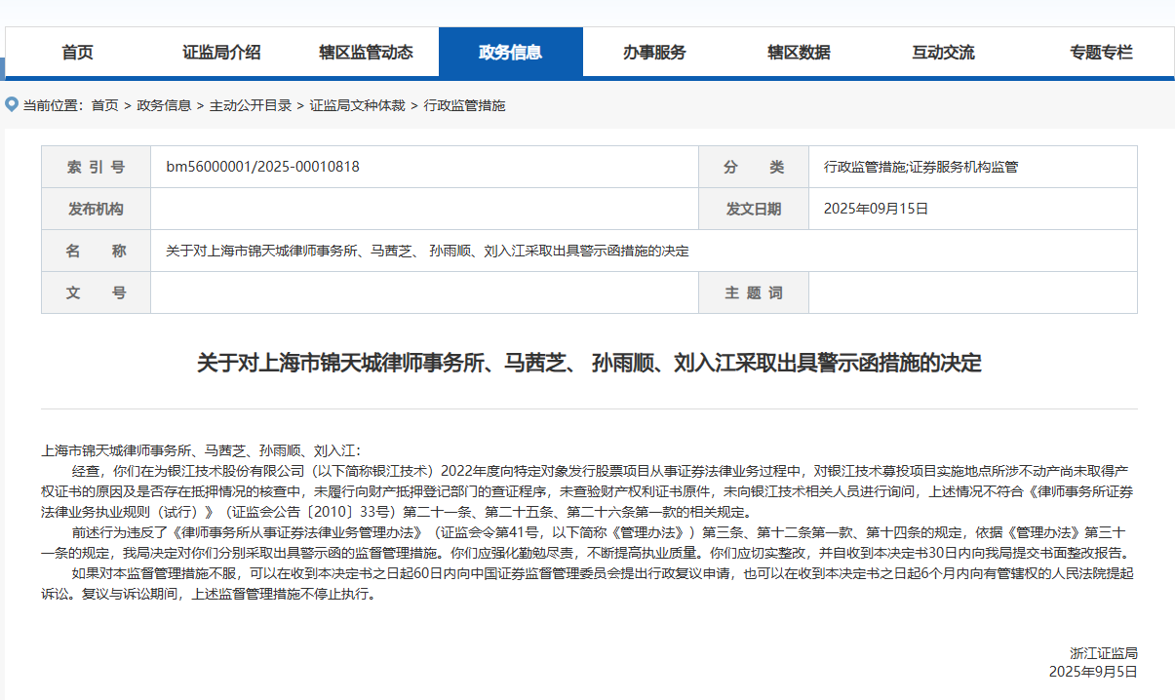The height and width of the screenshot is (700, 1175).
Task: Select the highlighted 政务信息 tab
Action: click(511, 53)
